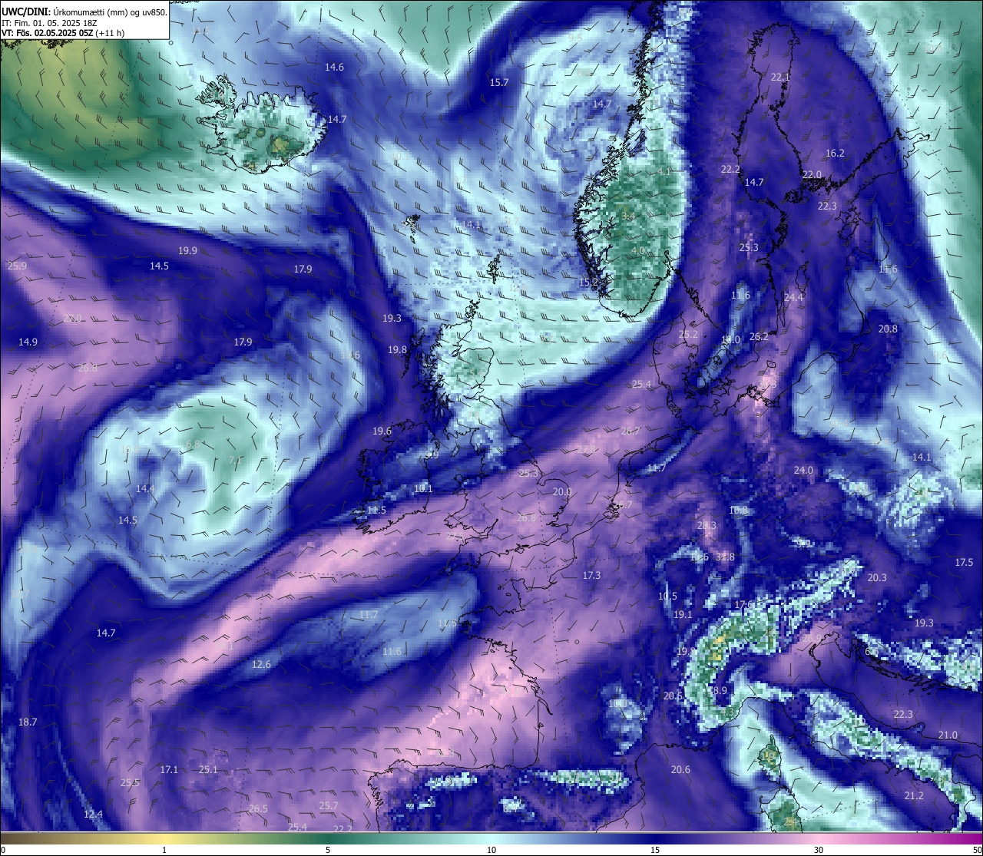This screenshot has width=983, height=856.
Task: Select the 26.5 map value
Action: [258, 809]
